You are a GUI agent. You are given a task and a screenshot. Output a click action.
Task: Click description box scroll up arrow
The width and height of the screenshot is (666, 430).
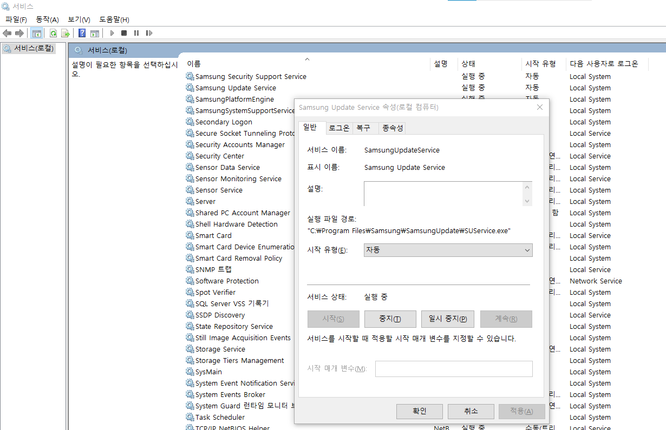click(527, 187)
